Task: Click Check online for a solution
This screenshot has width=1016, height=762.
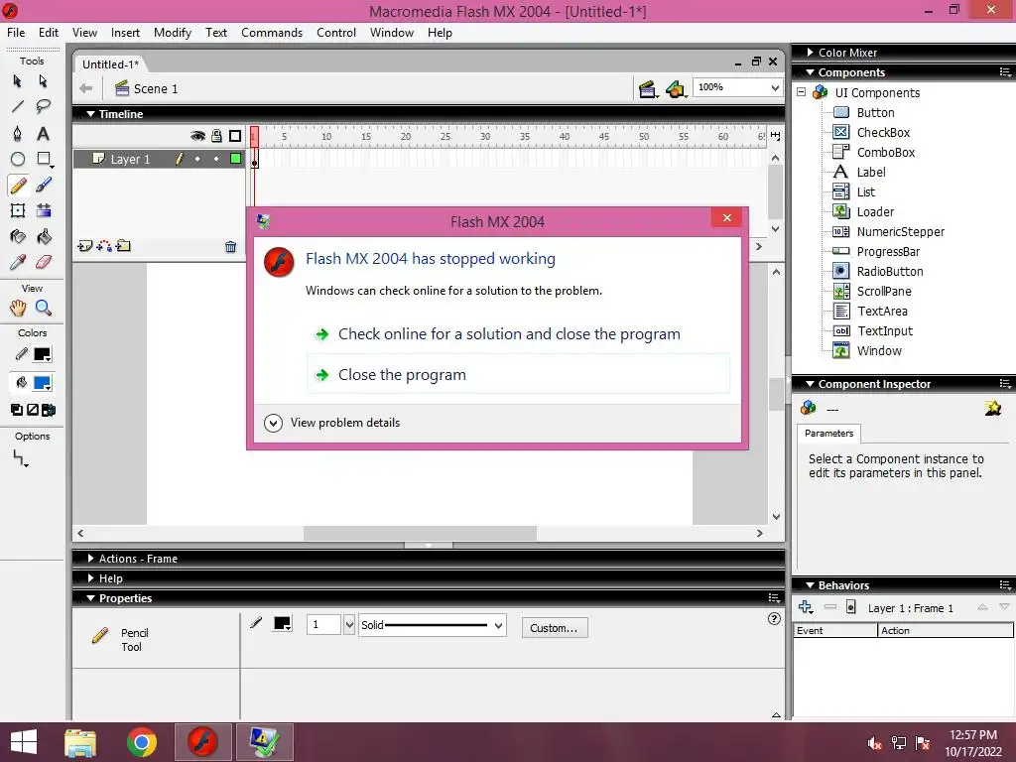Action: point(518,333)
